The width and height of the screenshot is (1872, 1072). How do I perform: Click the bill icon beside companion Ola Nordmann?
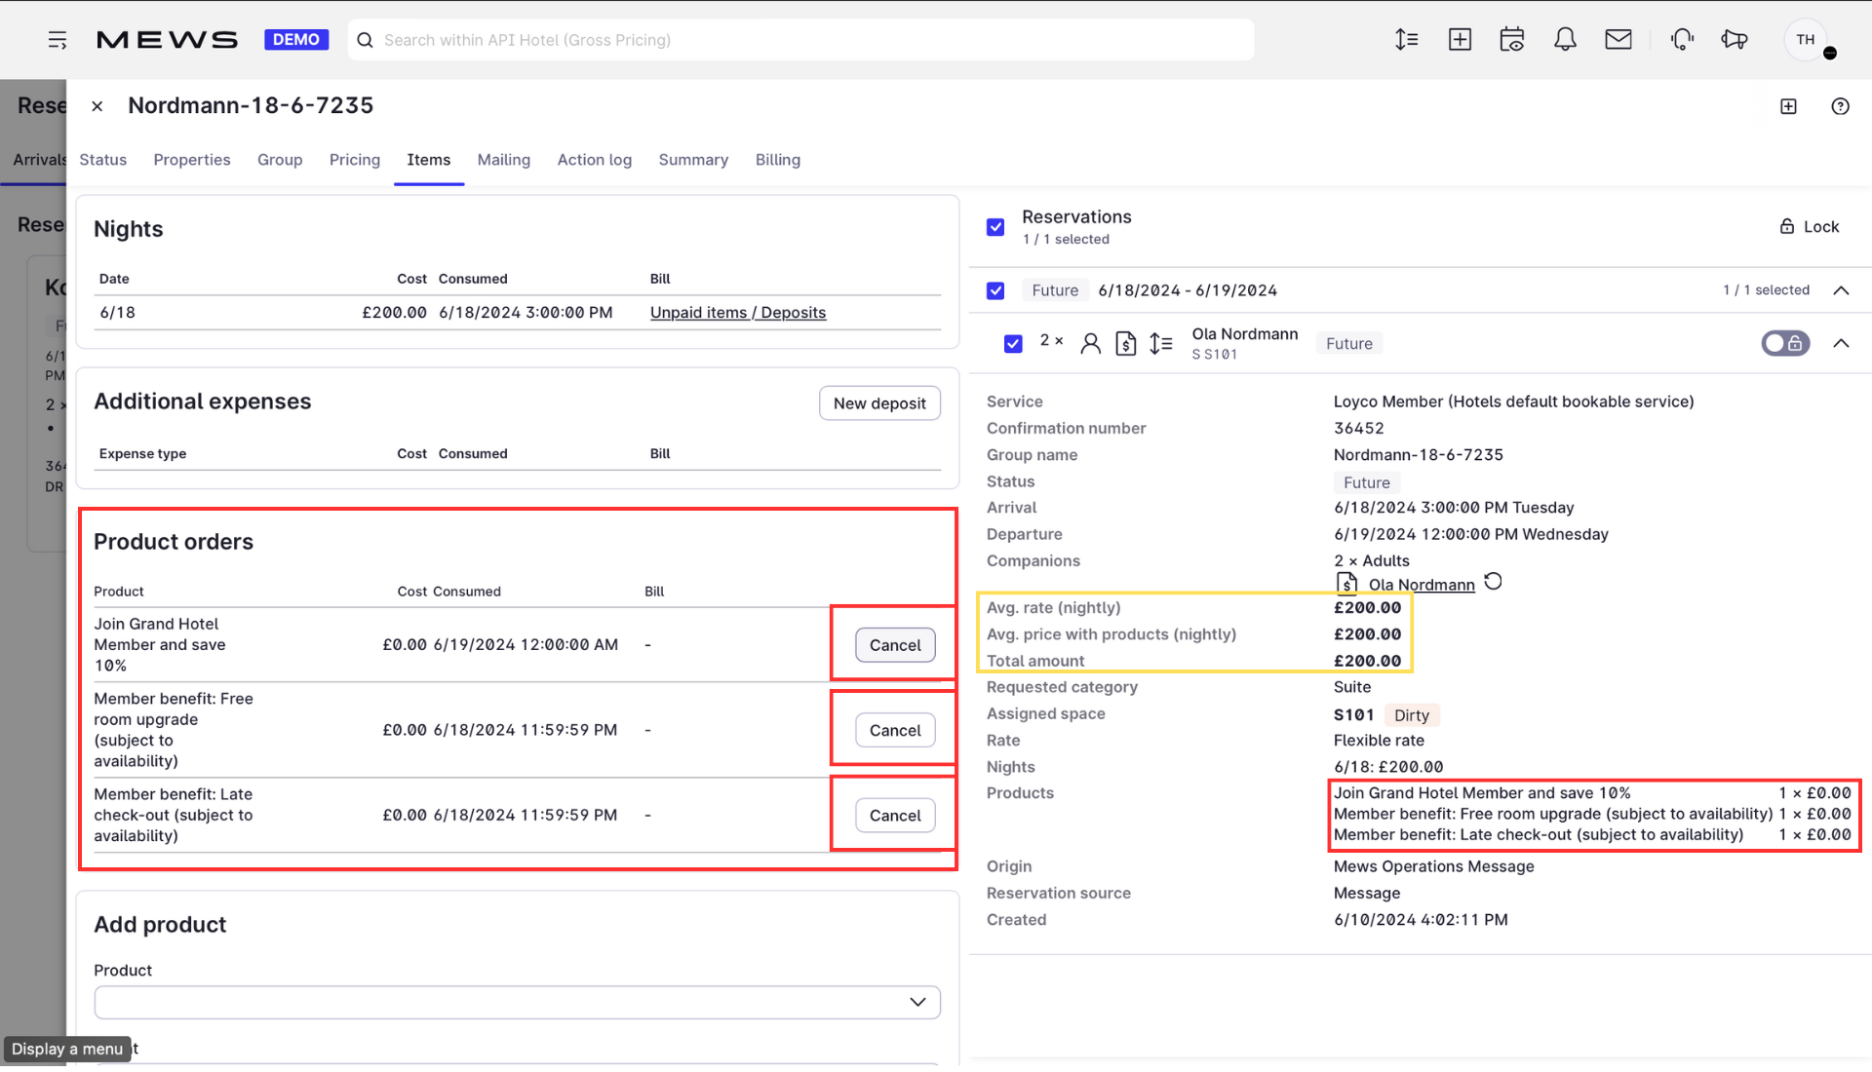[x=1346, y=584]
